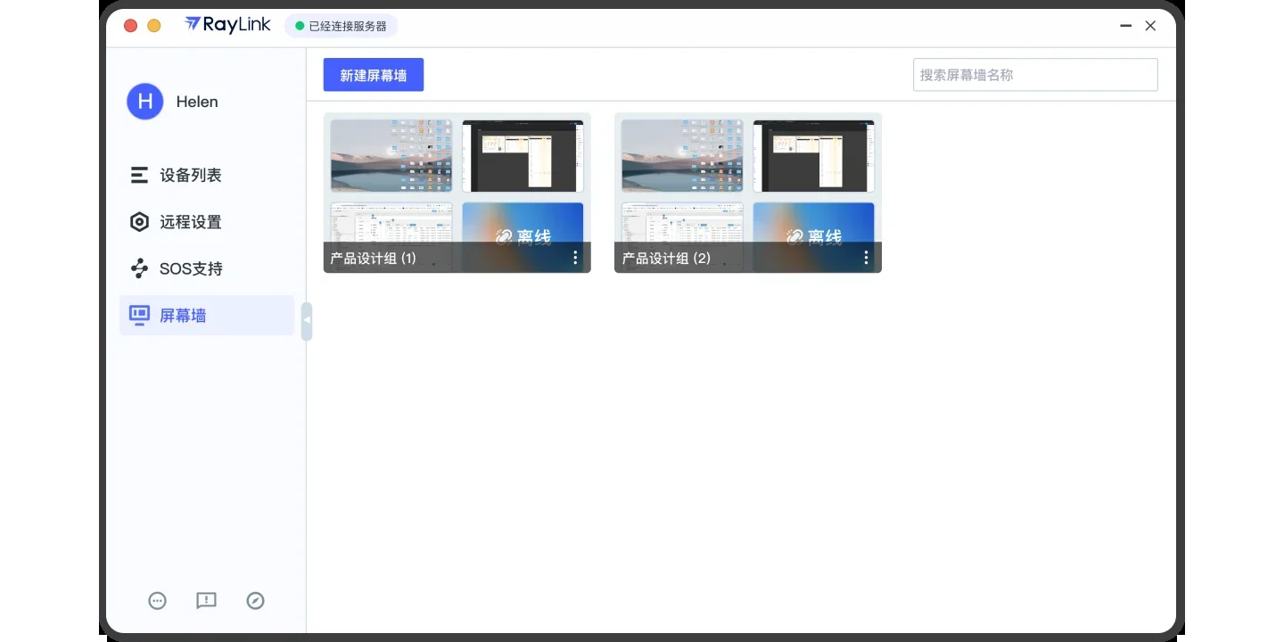Click the 产品设计组 (1) card title
This screenshot has width=1284, height=642.
click(x=374, y=259)
